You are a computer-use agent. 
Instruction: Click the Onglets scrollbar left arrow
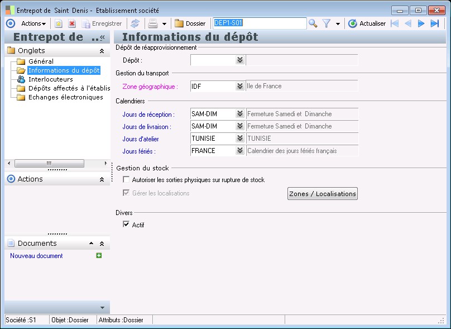[x=9, y=163]
